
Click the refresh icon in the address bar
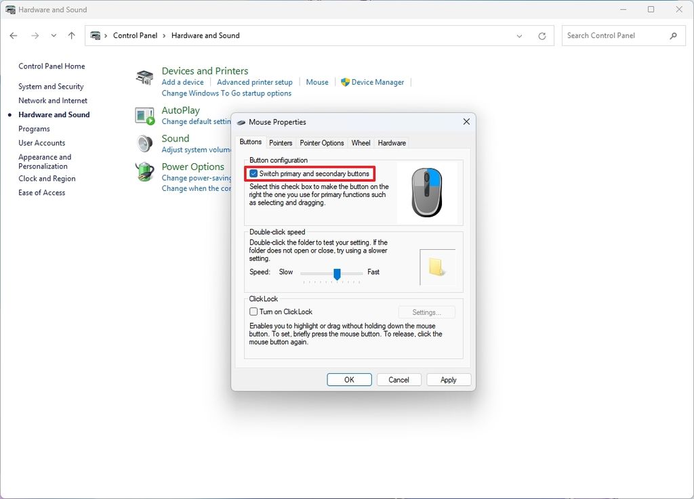tap(542, 35)
